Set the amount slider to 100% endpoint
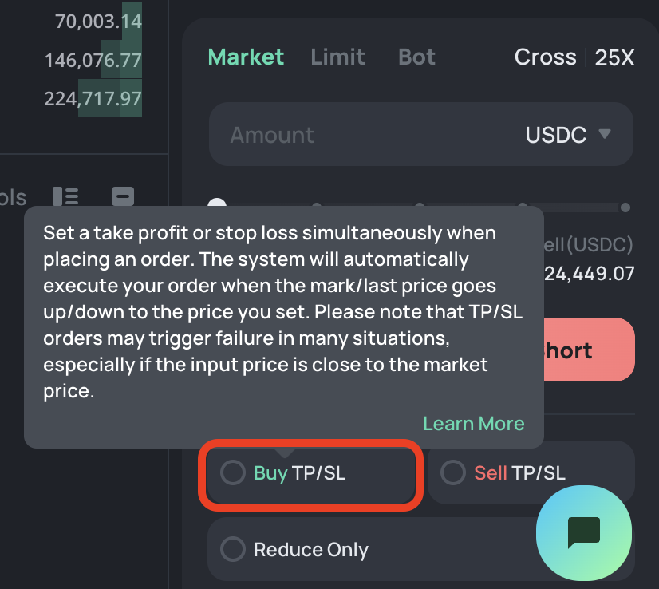Viewport: 659px width, 589px height. coord(625,208)
